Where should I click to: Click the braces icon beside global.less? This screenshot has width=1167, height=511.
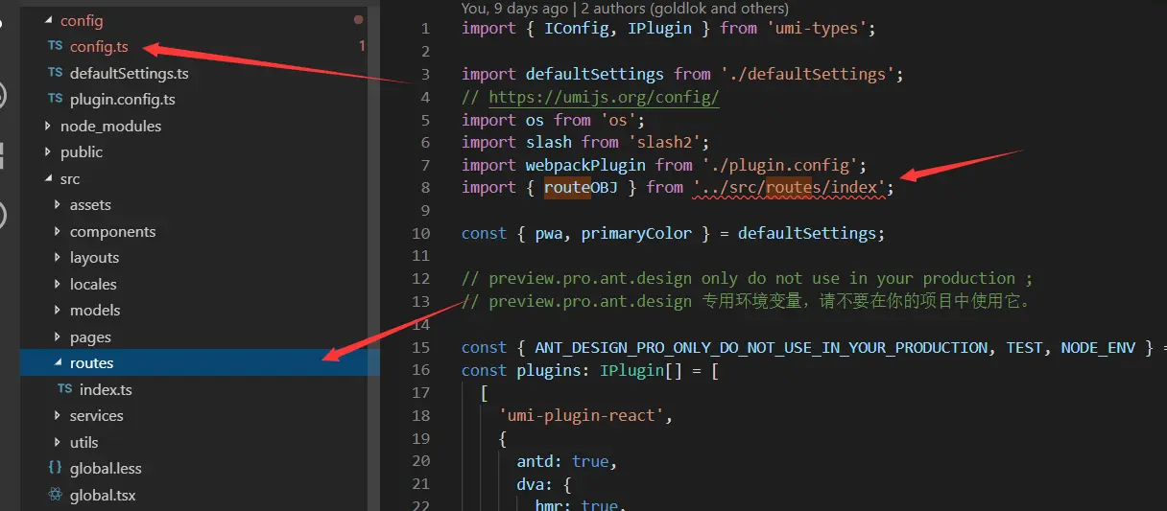pyautogui.click(x=55, y=469)
